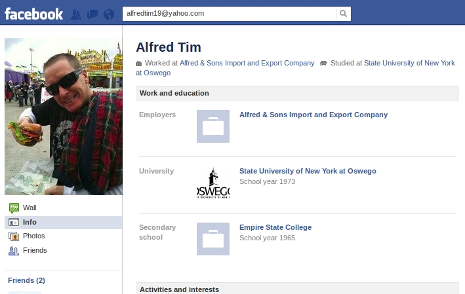Click the search magnifier button
The width and height of the screenshot is (465, 294).
tap(343, 14)
